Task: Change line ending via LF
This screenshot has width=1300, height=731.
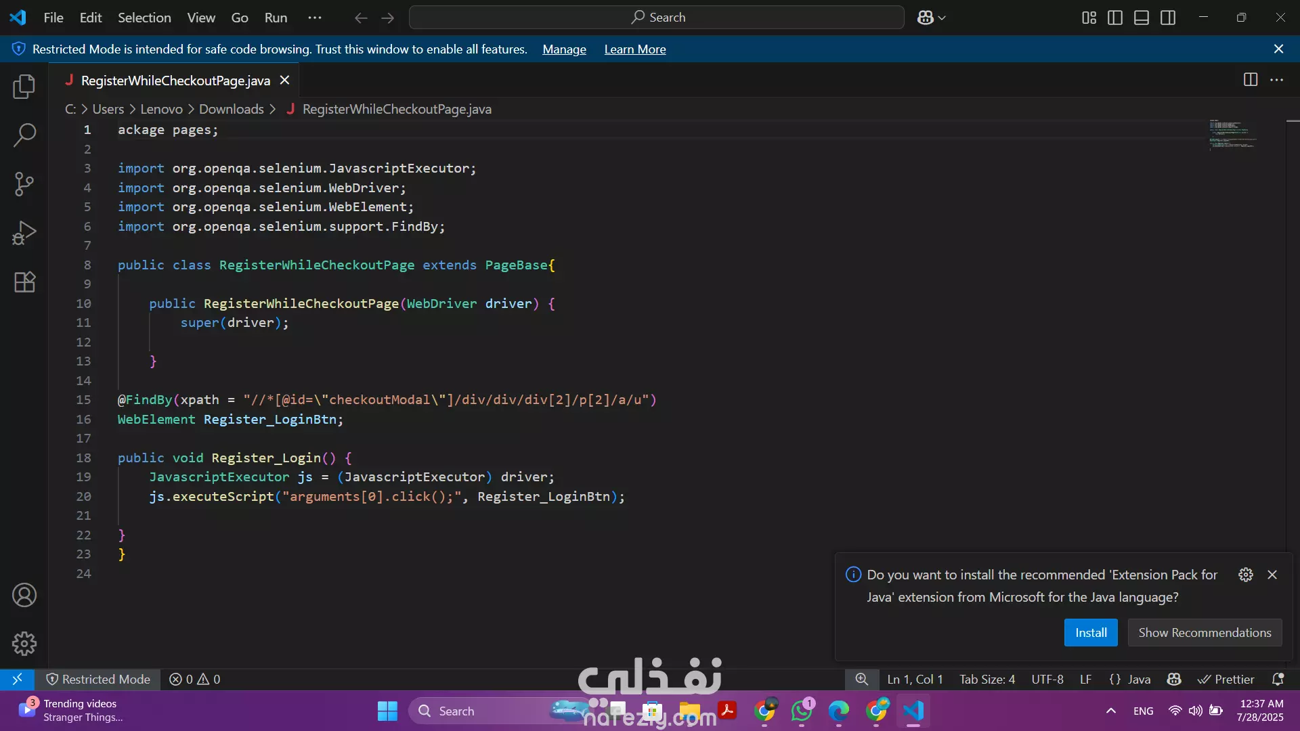Action: [1085, 679]
